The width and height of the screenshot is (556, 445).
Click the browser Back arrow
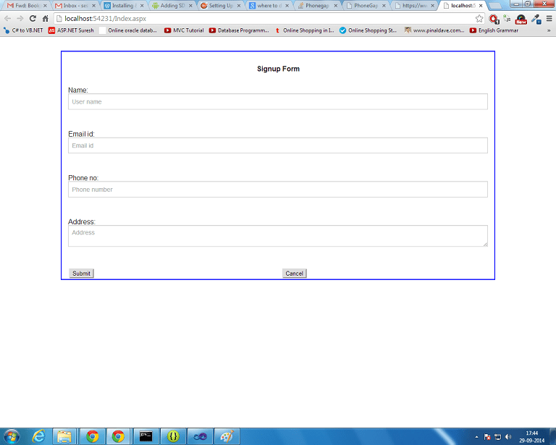tap(8, 18)
